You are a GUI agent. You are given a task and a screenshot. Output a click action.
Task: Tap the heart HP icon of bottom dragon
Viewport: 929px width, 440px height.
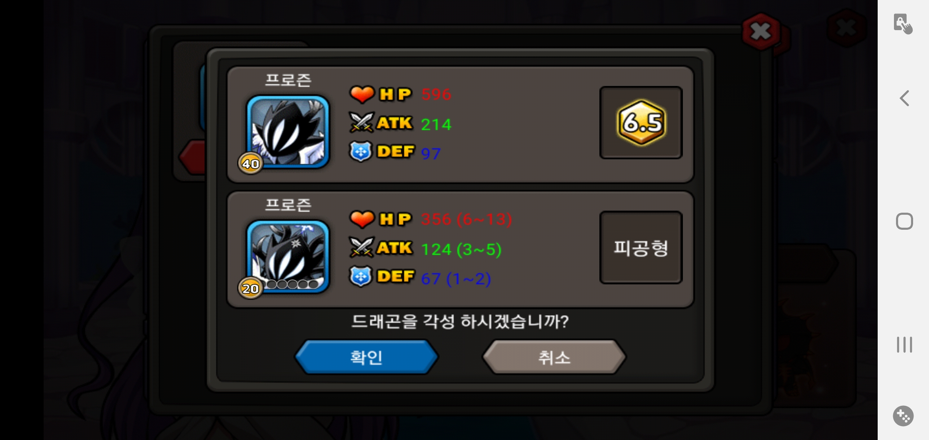pyautogui.click(x=362, y=219)
